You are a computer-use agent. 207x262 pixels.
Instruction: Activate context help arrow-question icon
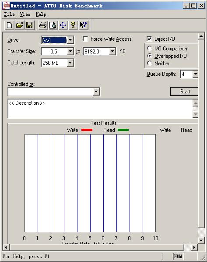pos(83,25)
